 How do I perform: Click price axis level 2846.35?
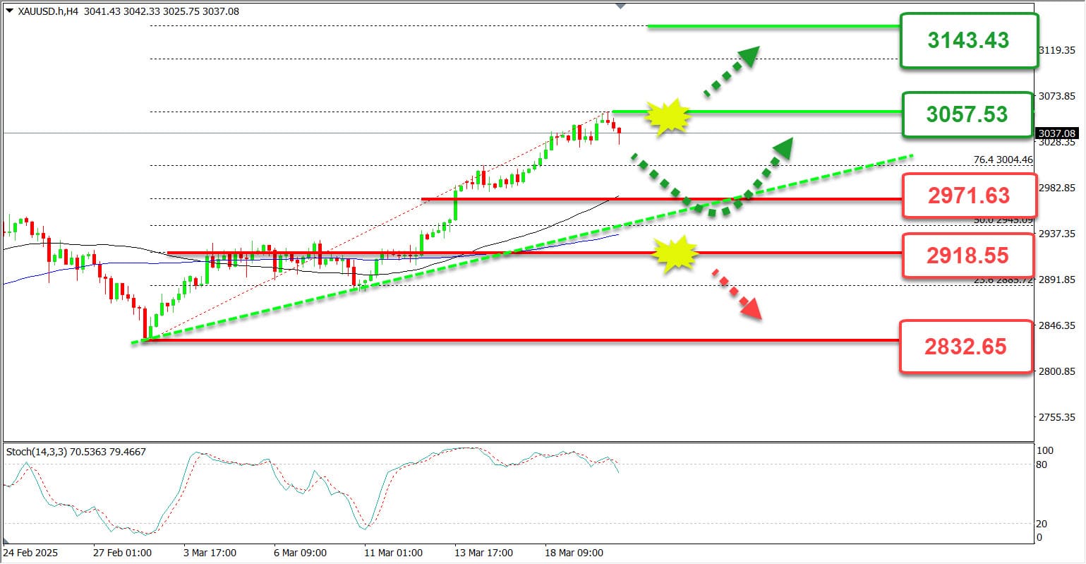[x=1057, y=325]
